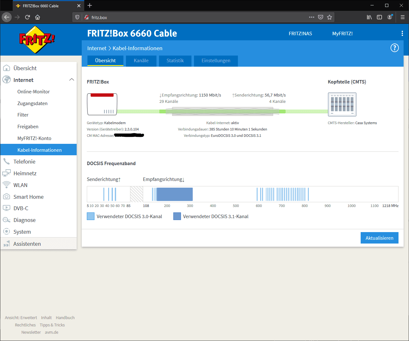This screenshot has height=341, width=409.
Task: Open the Handbuch footer link
Action: click(x=65, y=318)
